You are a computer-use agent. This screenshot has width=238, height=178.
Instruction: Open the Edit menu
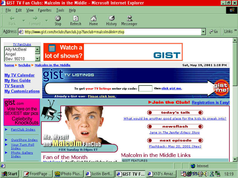coord(18,10)
